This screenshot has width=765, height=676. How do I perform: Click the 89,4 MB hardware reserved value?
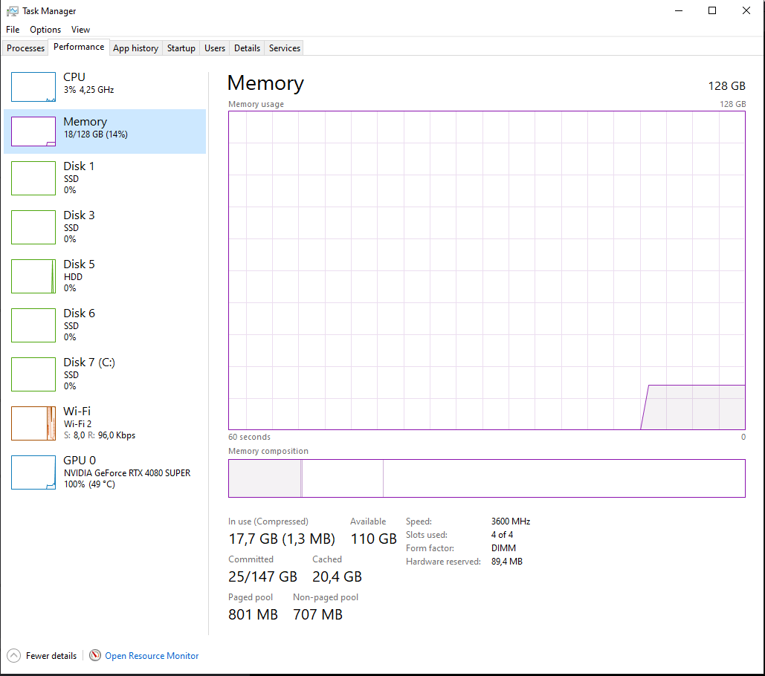coord(506,562)
